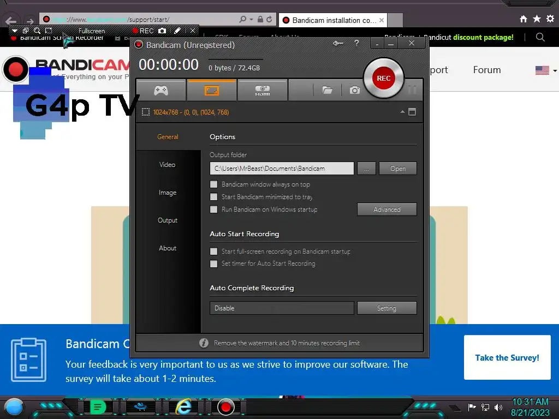Open Internet Explorer from taskbar
The height and width of the screenshot is (419, 559).
(183, 406)
